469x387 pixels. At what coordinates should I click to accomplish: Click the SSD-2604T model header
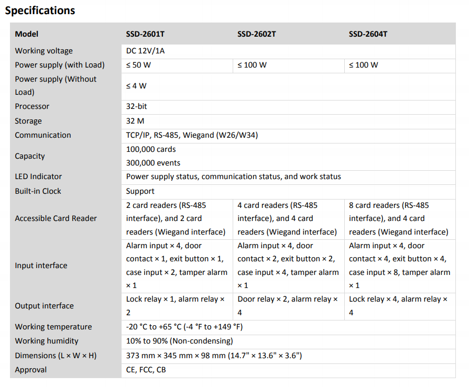click(368, 34)
